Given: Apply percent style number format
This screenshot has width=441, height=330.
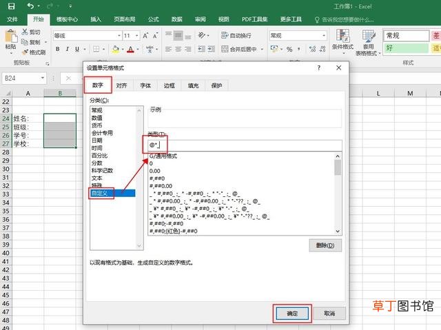Looking at the screenshot, I should click(289, 49).
